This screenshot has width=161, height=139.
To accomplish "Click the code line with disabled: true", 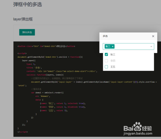I will (63, 107).
